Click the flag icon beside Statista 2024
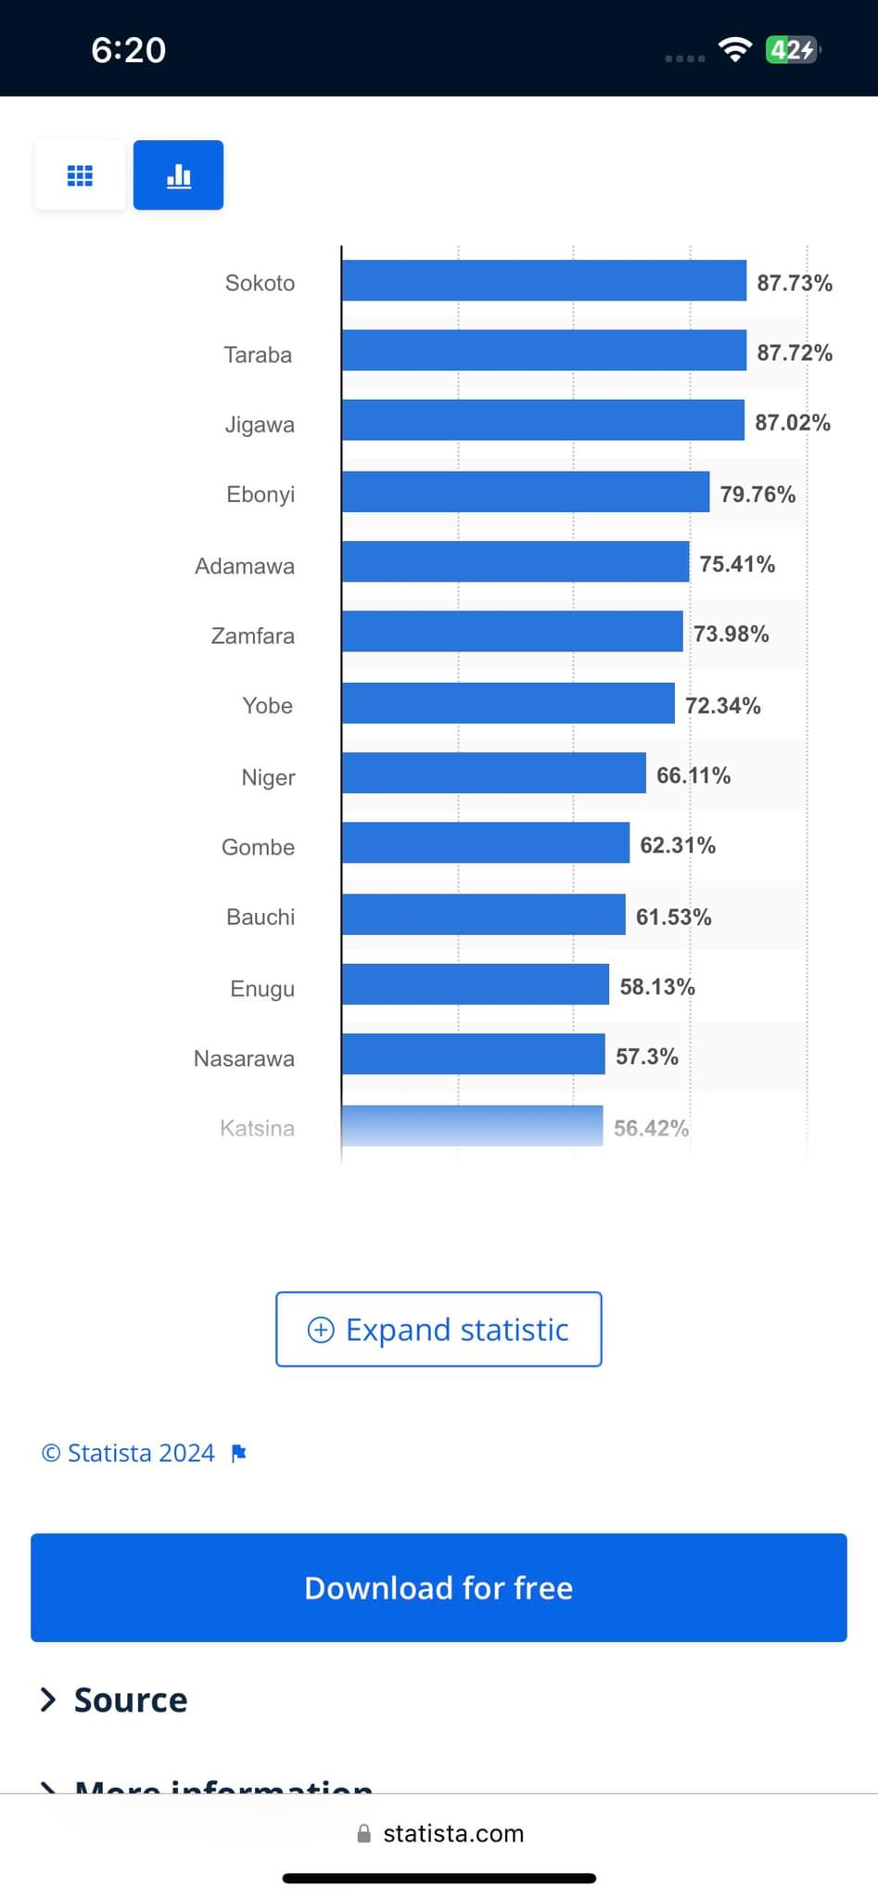Viewport: 878px width, 1900px height. coord(238,1453)
